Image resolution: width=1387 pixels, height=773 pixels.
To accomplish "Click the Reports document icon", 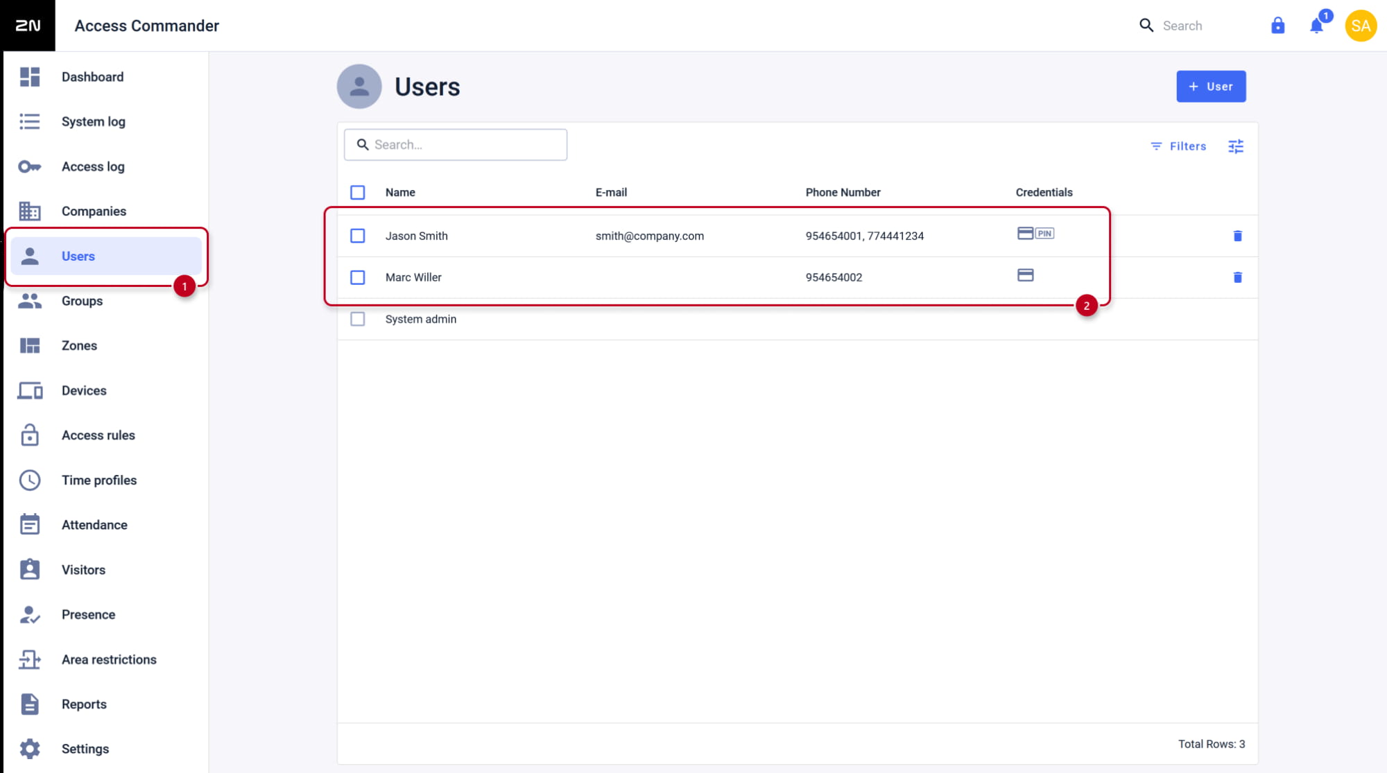I will tap(30, 704).
